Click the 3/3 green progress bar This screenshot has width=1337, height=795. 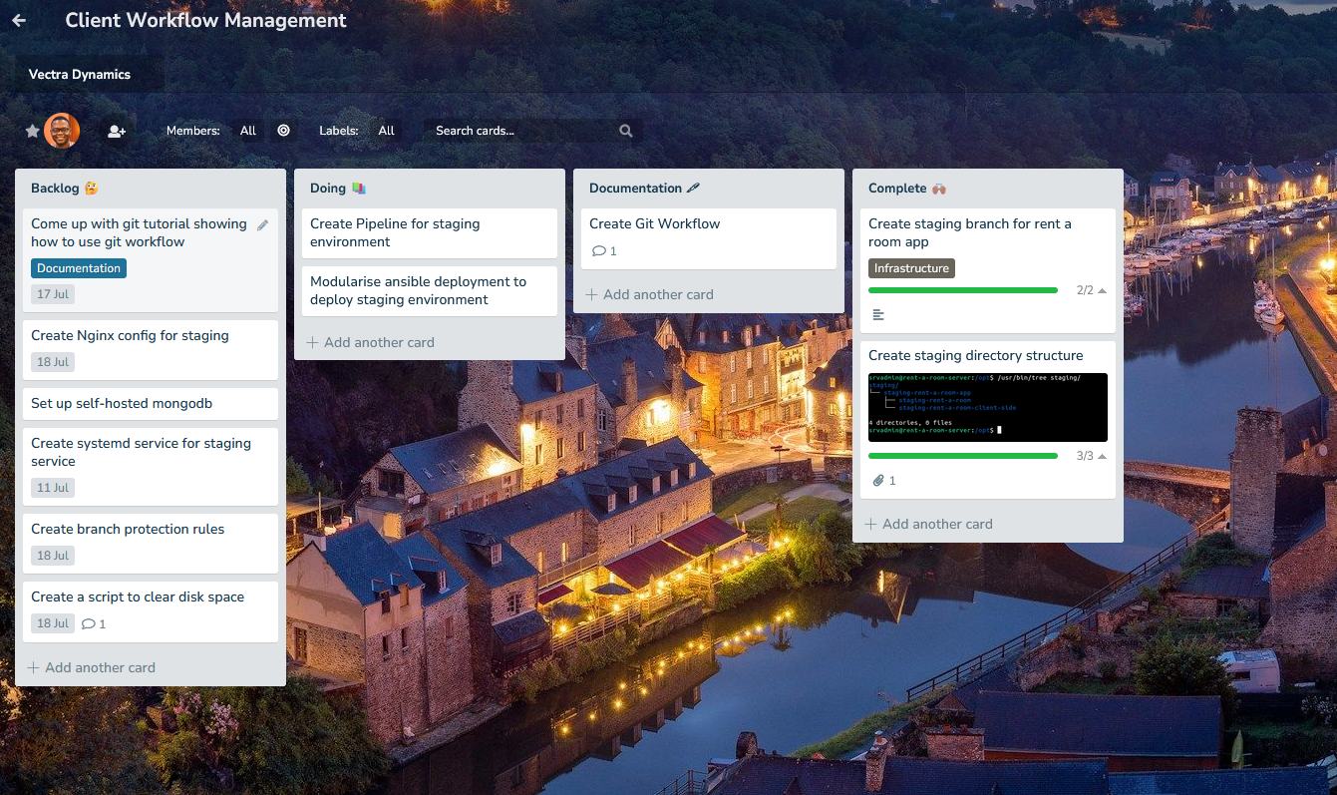(963, 456)
